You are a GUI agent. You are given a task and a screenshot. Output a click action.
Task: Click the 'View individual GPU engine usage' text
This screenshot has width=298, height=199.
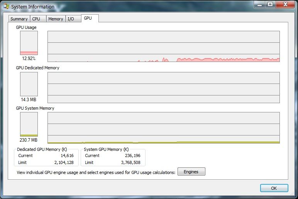click(x=96, y=172)
